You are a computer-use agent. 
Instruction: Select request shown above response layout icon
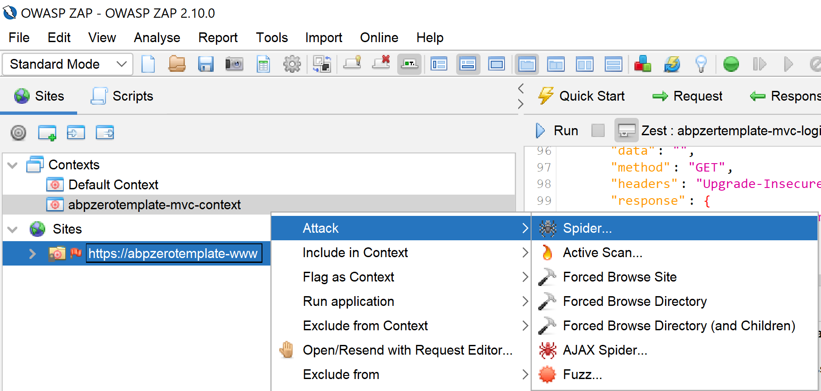tap(556, 64)
